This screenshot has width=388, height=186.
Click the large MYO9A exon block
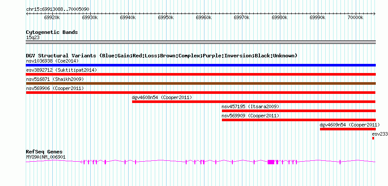tap(271, 162)
